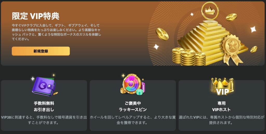This screenshot has width=266, height=134.
Task: Click the floating gold coin left of pyramid
Action: (162, 34)
